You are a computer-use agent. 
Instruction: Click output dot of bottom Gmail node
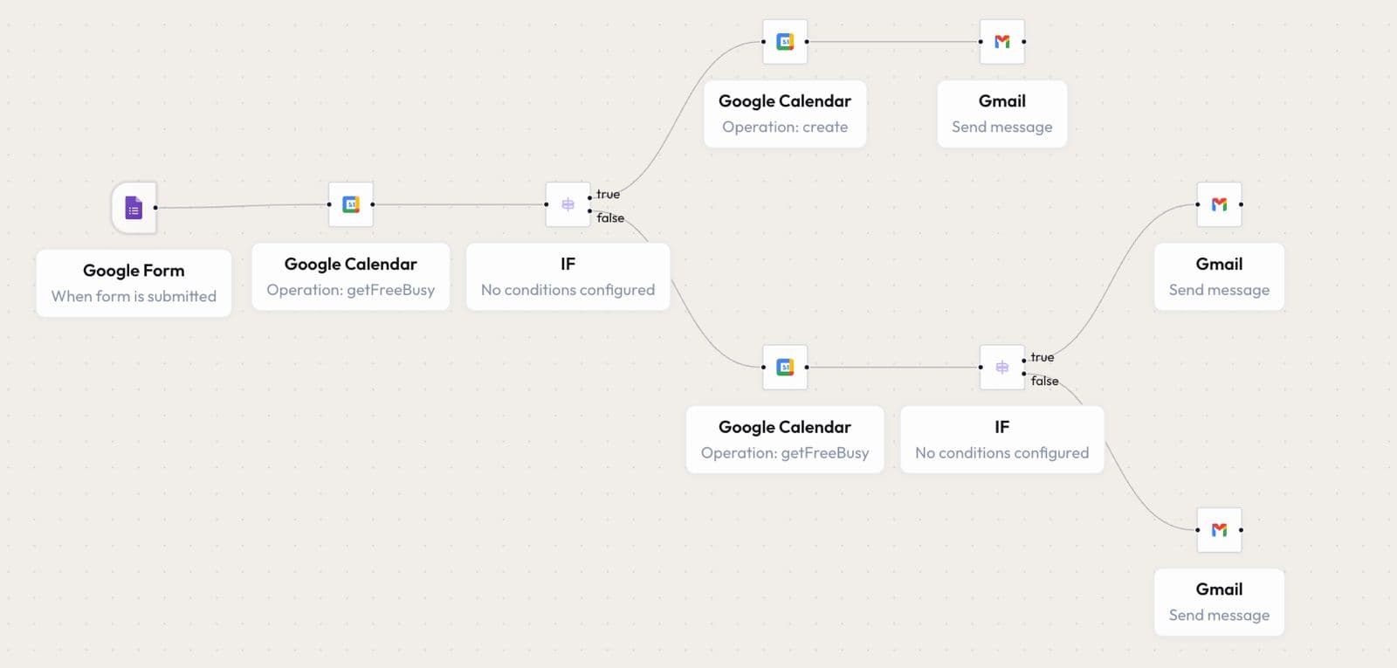tap(1242, 530)
